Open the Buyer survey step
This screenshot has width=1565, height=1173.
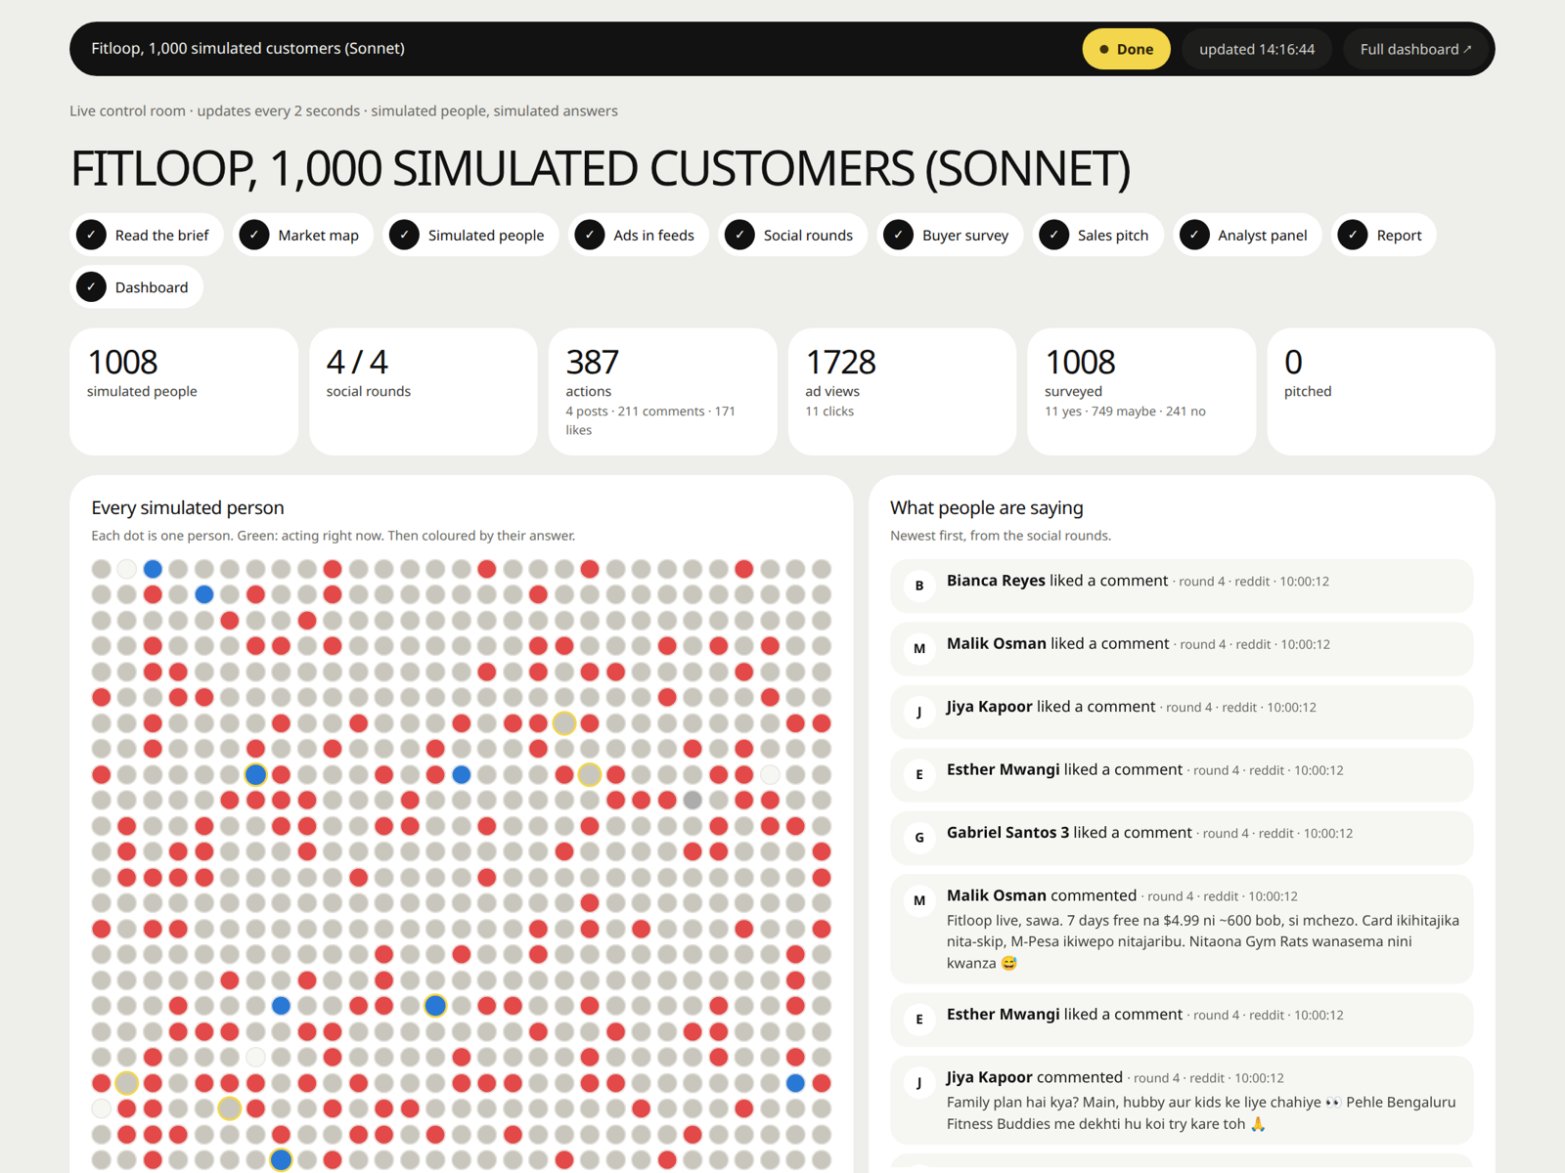950,235
